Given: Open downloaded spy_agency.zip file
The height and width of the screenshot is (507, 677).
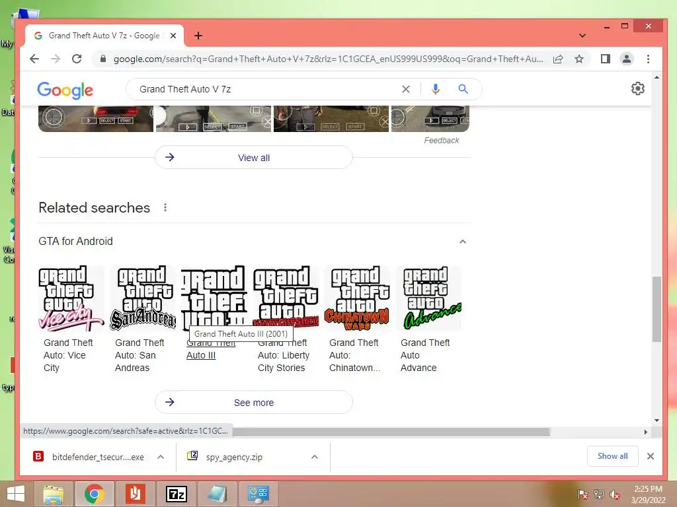Looking at the screenshot, I should pyautogui.click(x=225, y=457).
